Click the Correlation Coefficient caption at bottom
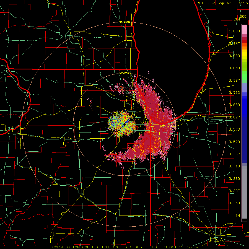This screenshot has width=249, height=249. coord(126,247)
